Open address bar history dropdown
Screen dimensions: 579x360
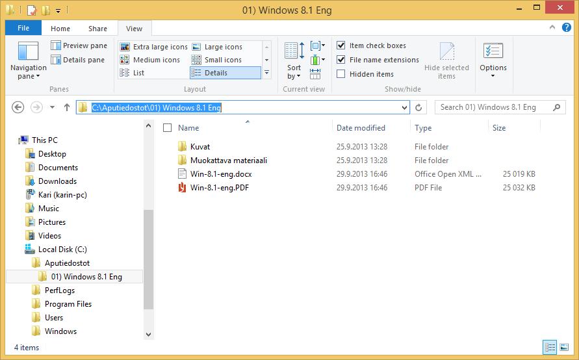(404, 107)
